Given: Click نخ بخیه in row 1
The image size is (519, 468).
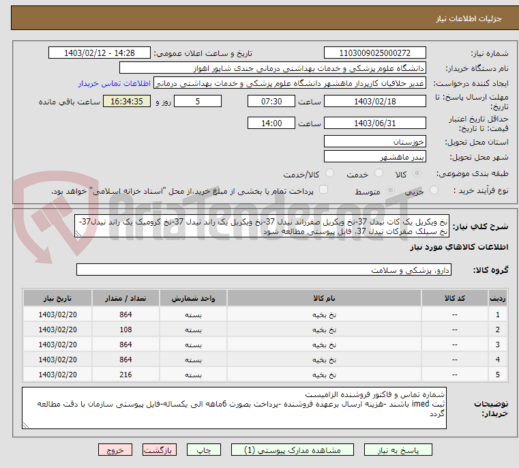Looking at the screenshot, I should pyautogui.click(x=324, y=315).
